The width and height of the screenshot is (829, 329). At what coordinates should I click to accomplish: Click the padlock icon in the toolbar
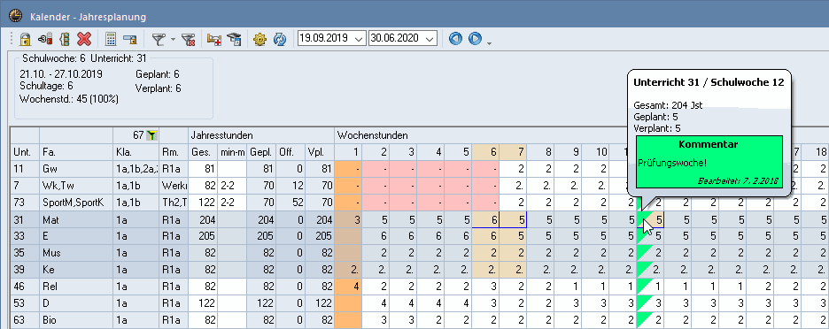25,39
